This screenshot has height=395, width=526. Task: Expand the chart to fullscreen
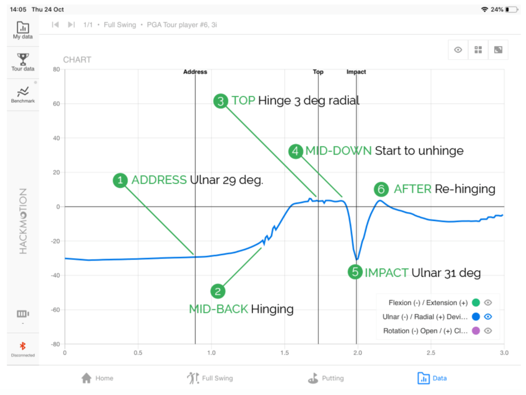pos(498,50)
